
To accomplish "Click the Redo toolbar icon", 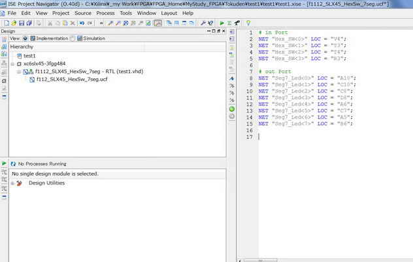I will tap(90, 23).
